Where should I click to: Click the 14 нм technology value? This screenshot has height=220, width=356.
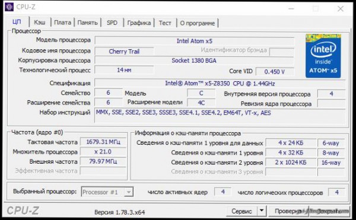(x=124, y=70)
